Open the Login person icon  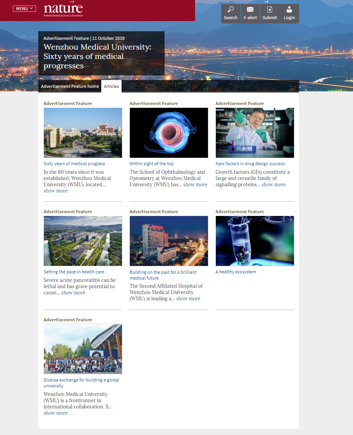point(289,10)
